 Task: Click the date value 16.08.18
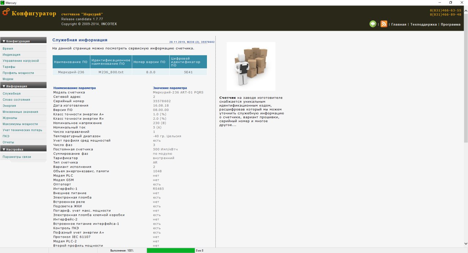(x=161, y=106)
